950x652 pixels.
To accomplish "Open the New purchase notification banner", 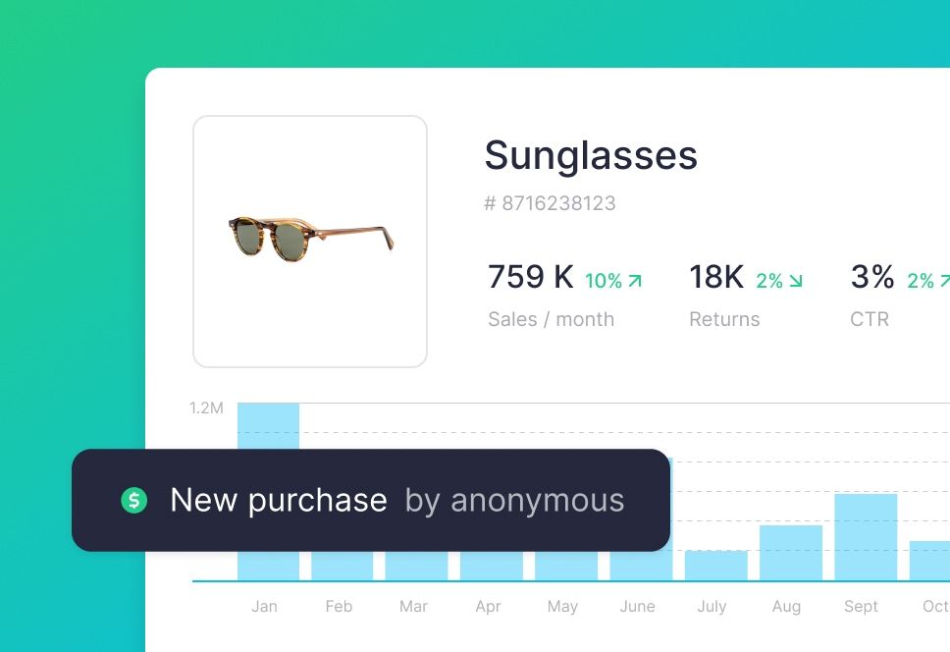I will point(370,501).
